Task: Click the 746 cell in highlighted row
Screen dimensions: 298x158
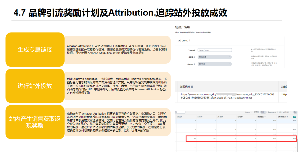Action: (x=195, y=138)
